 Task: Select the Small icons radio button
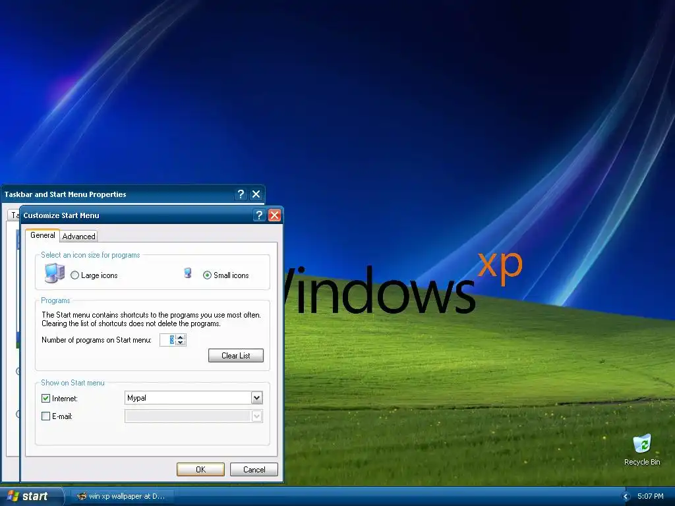(x=207, y=275)
